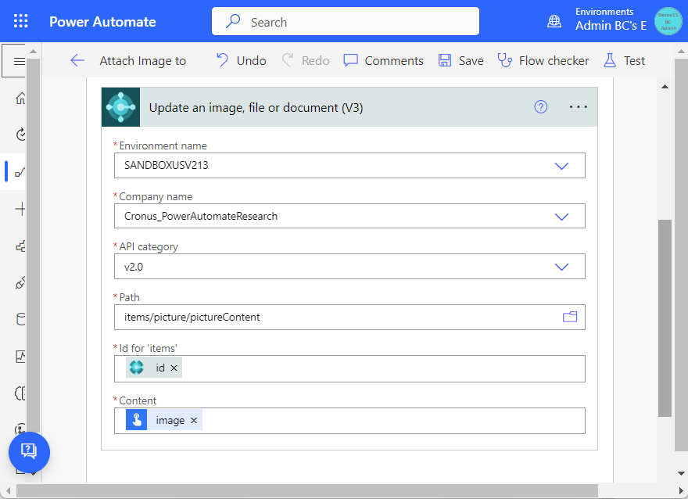Click the horizontal scrollbar thumb
The height and width of the screenshot is (499, 688).
click(307, 490)
